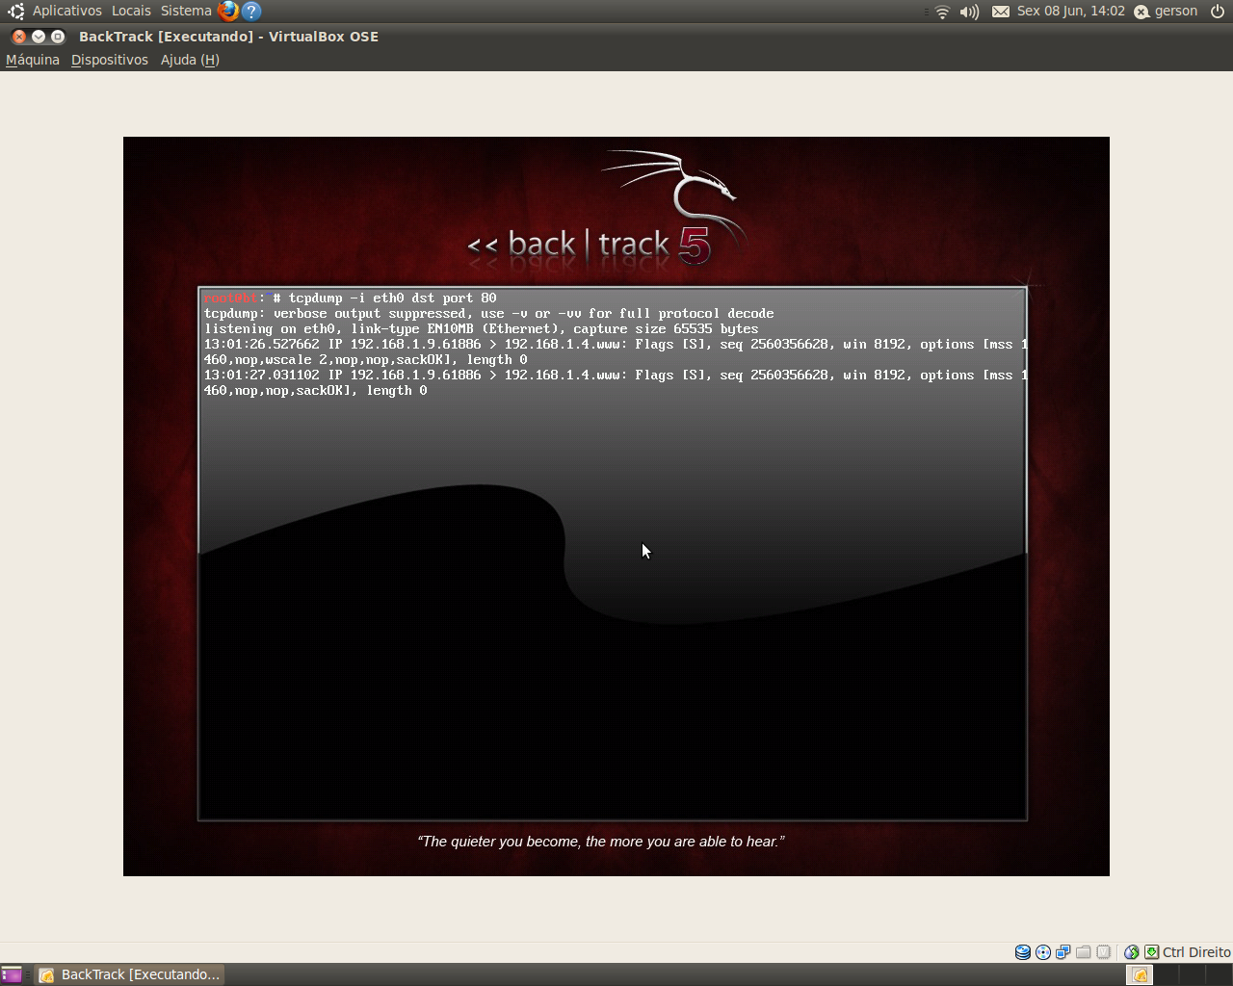Open the wireless network indicator

pyautogui.click(x=942, y=12)
